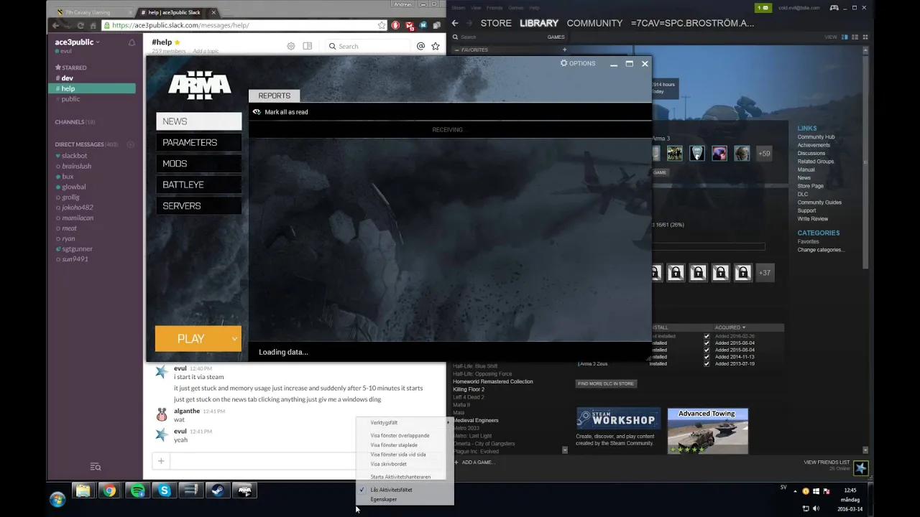Open PARAMETERS in Arma launcher

tap(199, 142)
